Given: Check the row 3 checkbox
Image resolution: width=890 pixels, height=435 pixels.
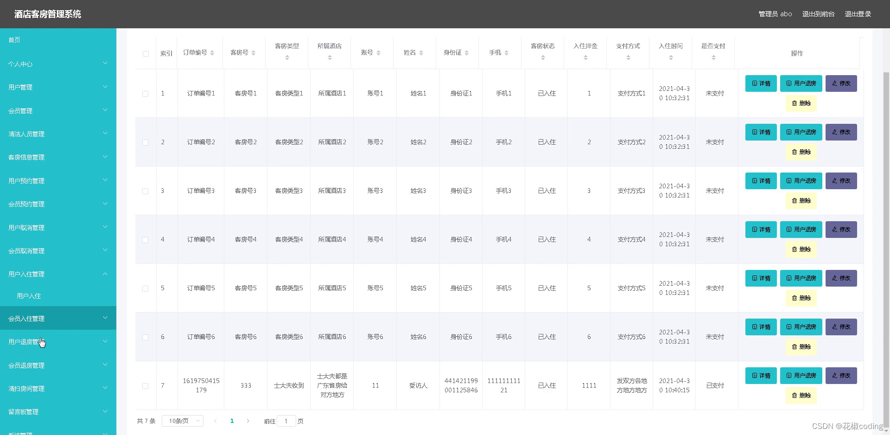Looking at the screenshot, I should (146, 191).
